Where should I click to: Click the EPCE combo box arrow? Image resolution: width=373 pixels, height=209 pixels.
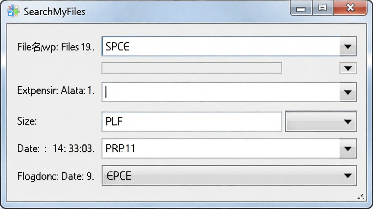point(348,176)
